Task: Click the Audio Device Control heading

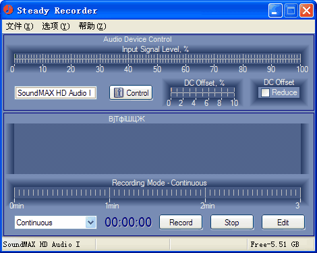Action: (138, 39)
